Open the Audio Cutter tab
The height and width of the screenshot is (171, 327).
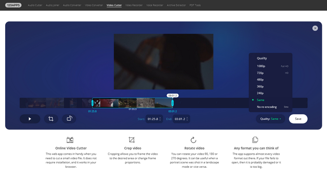(x=35, y=5)
